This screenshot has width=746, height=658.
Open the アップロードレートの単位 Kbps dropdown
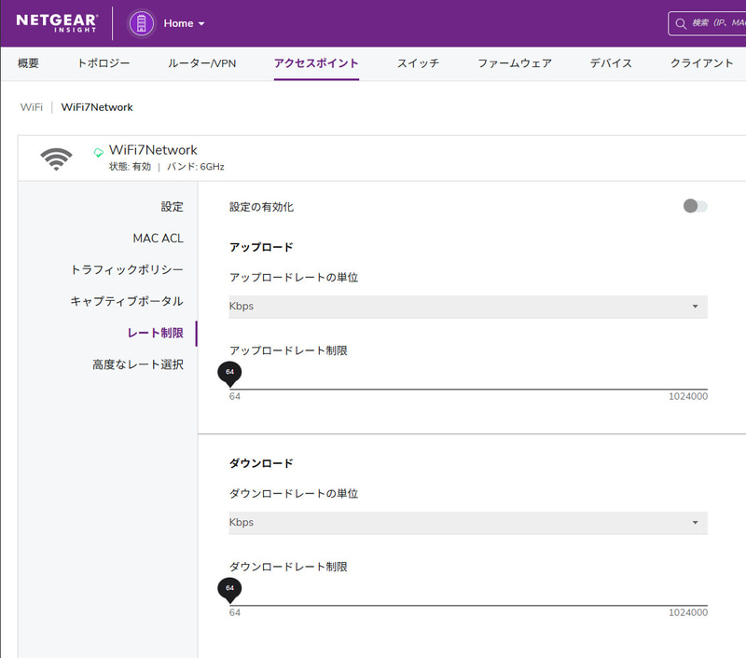tap(466, 306)
